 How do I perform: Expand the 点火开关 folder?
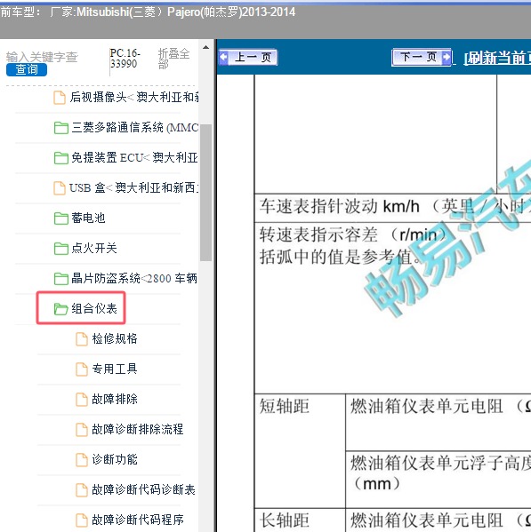pyautogui.click(x=94, y=248)
